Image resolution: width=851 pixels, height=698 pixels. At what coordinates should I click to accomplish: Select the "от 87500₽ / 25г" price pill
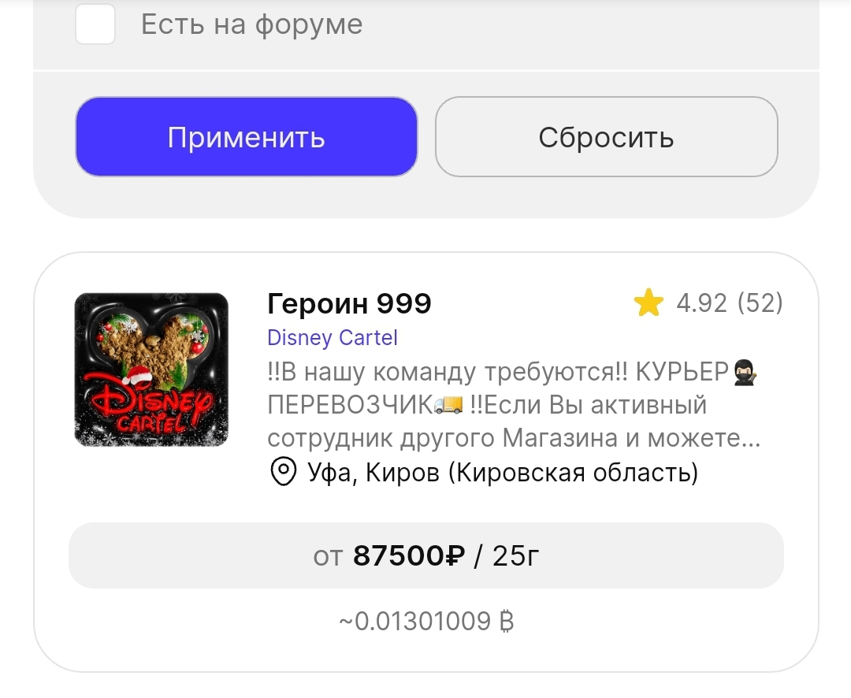click(x=426, y=555)
